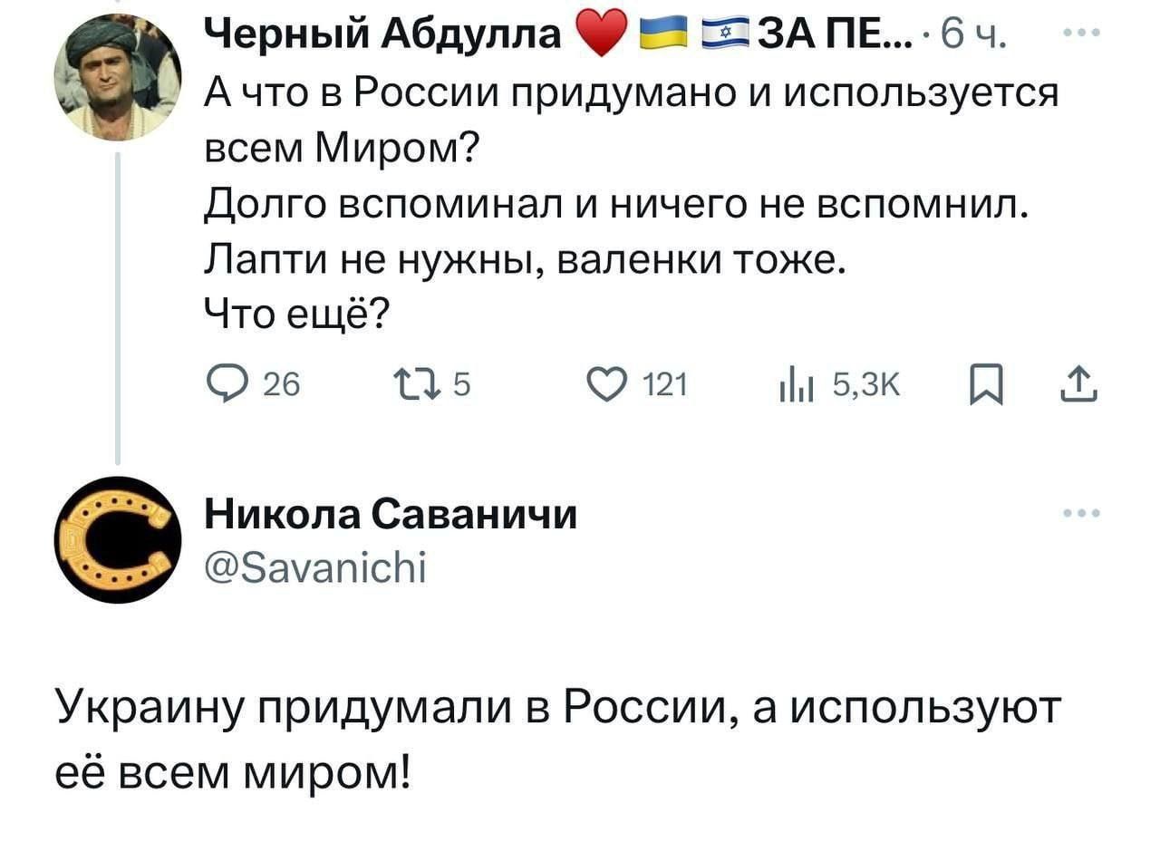
Task: Open Черный Абдулла's turban avatar photo
Action: click(118, 78)
